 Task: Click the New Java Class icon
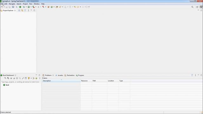[x=52, y=7]
